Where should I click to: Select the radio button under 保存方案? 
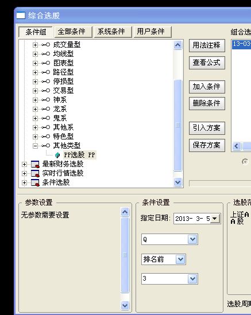click(x=245, y=162)
